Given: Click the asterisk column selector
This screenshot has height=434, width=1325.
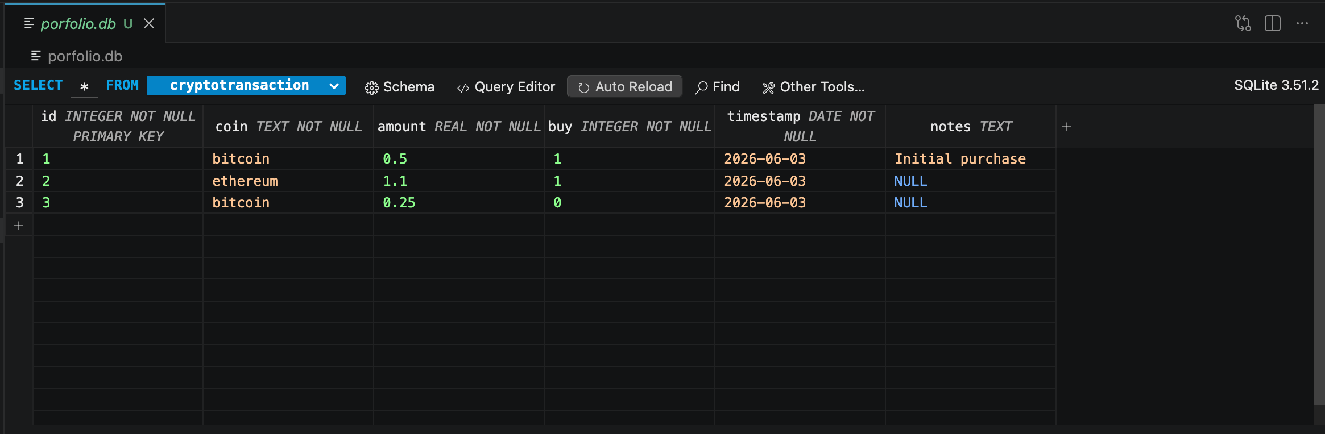Looking at the screenshot, I should (x=84, y=86).
